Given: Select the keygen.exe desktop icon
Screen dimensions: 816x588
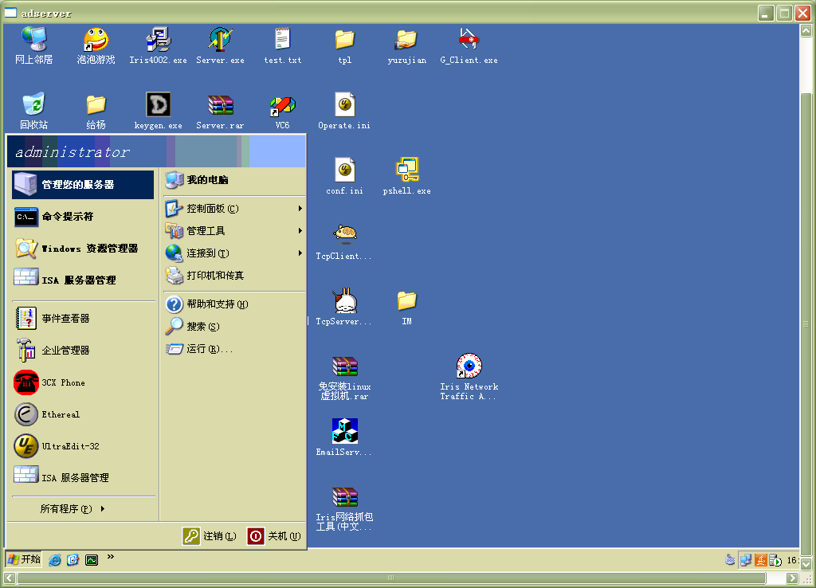Looking at the screenshot, I should [159, 105].
